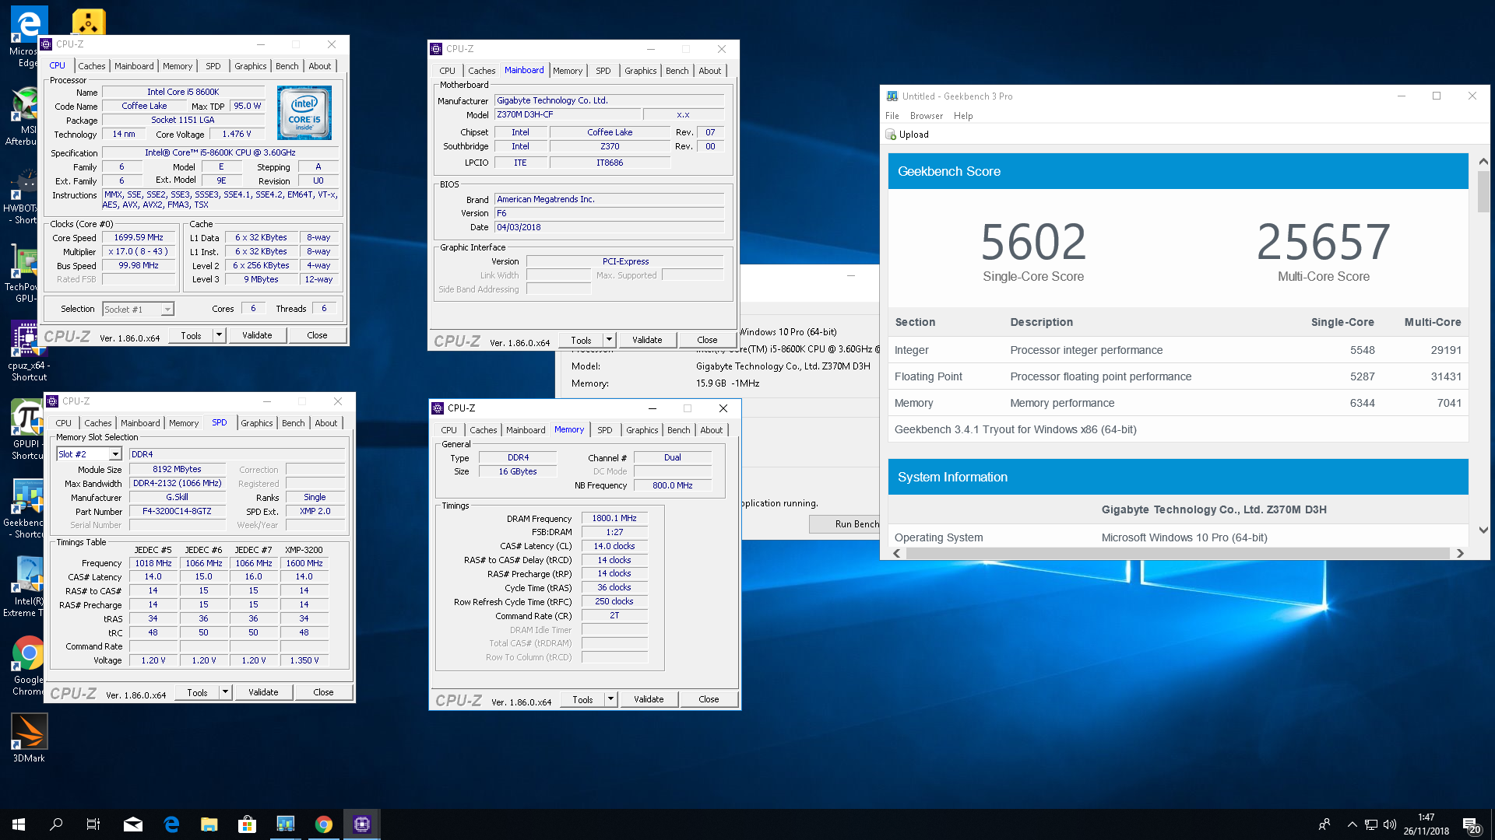The image size is (1495, 840).
Task: Click the taskbar clock and date
Action: (x=1426, y=824)
